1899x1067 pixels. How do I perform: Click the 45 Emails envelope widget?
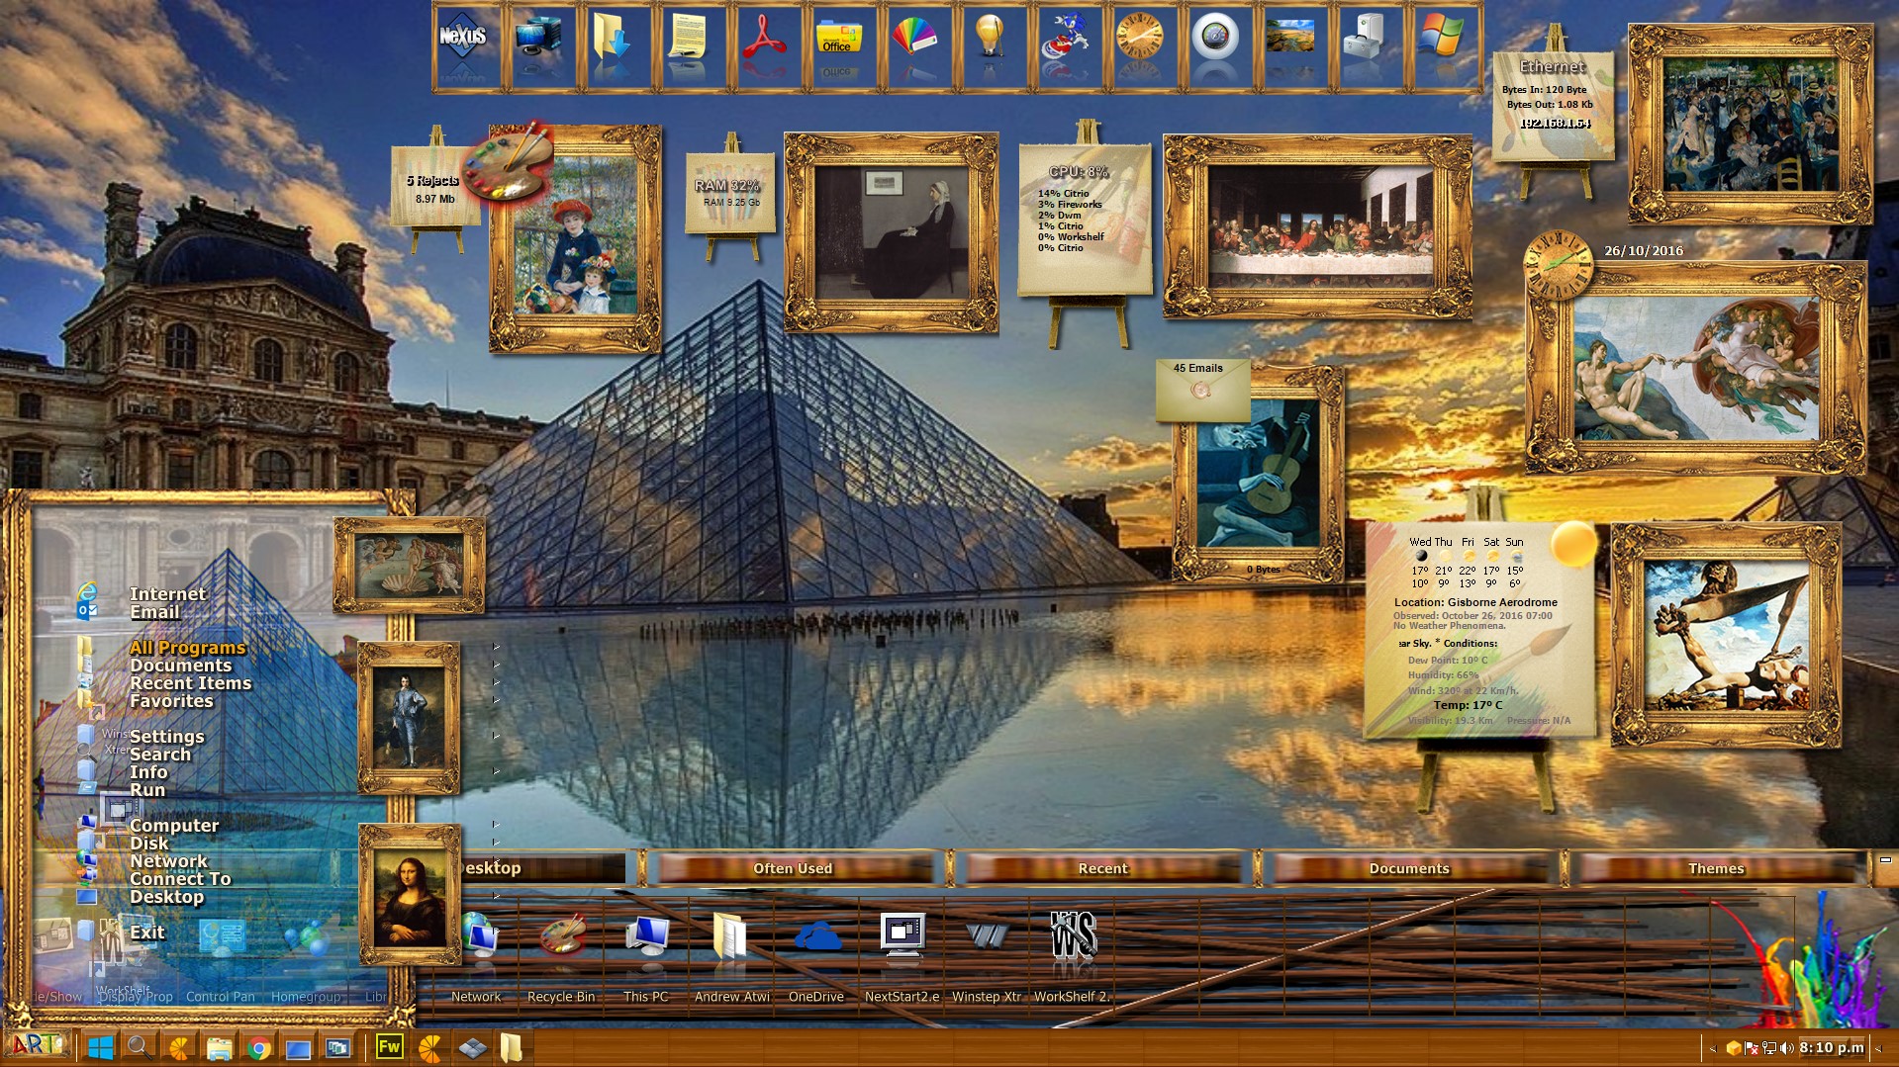coord(1201,387)
